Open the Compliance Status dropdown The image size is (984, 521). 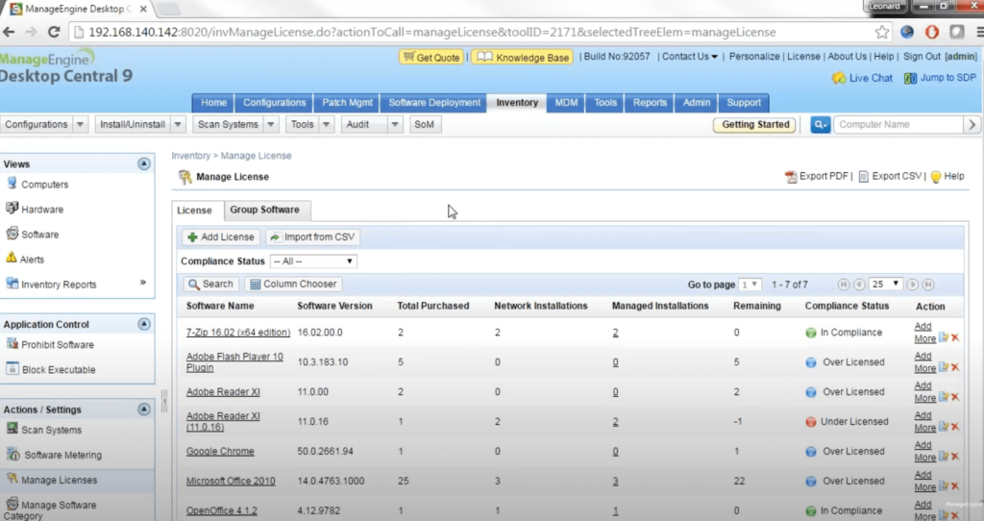click(x=313, y=261)
